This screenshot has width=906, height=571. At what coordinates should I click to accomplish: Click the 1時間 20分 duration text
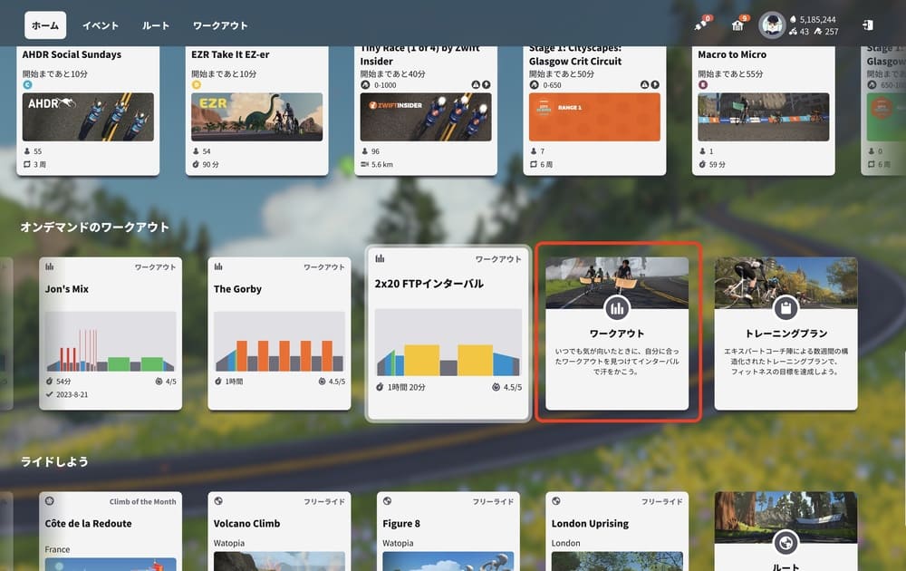tap(406, 387)
